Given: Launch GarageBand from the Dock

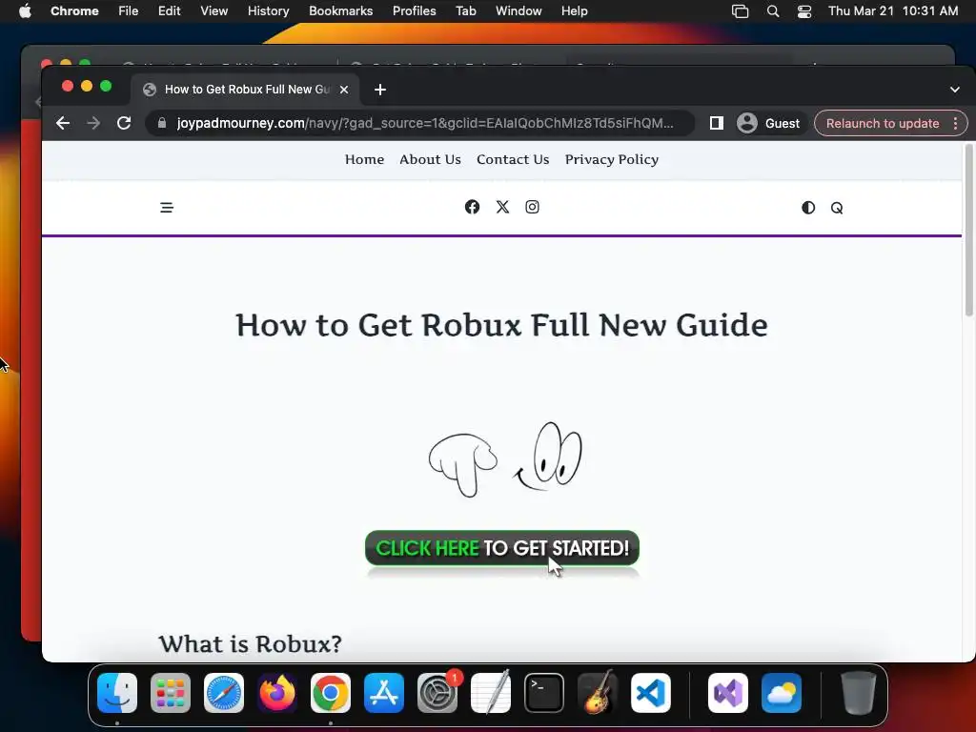Looking at the screenshot, I should click(x=598, y=693).
